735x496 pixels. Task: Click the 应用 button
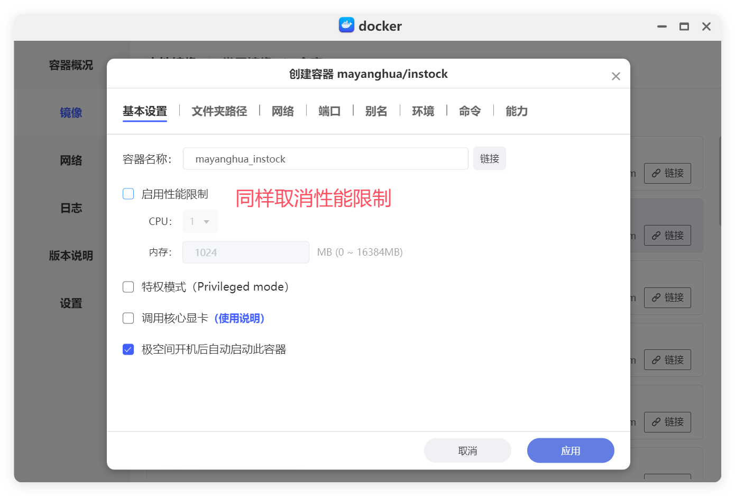tap(571, 450)
